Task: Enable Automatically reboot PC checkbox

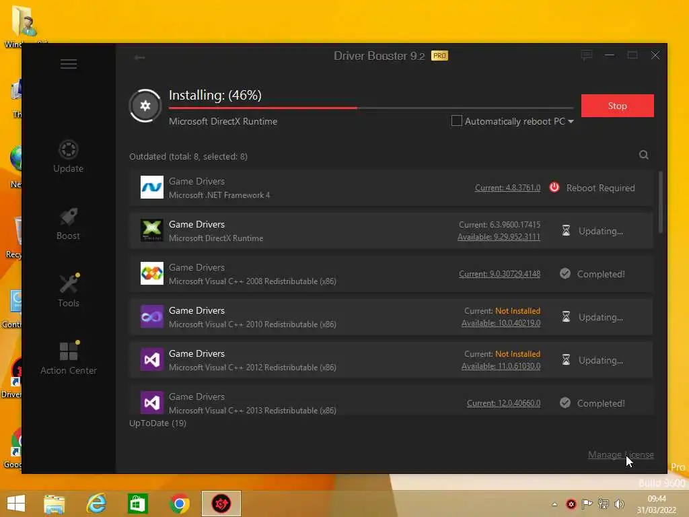Action: [x=457, y=121]
